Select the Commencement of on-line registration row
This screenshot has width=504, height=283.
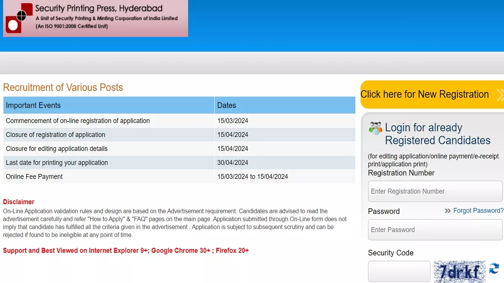pyautogui.click(x=78, y=121)
